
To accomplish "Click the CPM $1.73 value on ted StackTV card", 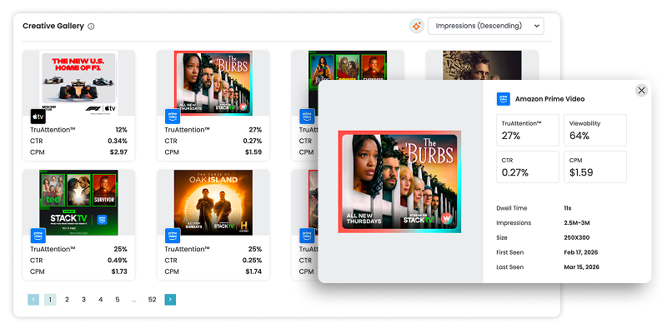I will [119, 271].
